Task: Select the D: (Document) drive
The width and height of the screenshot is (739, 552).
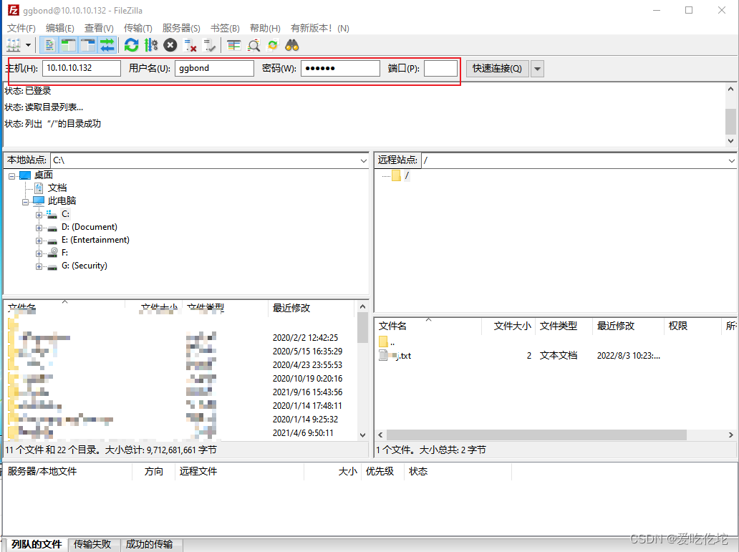Action: pos(89,227)
